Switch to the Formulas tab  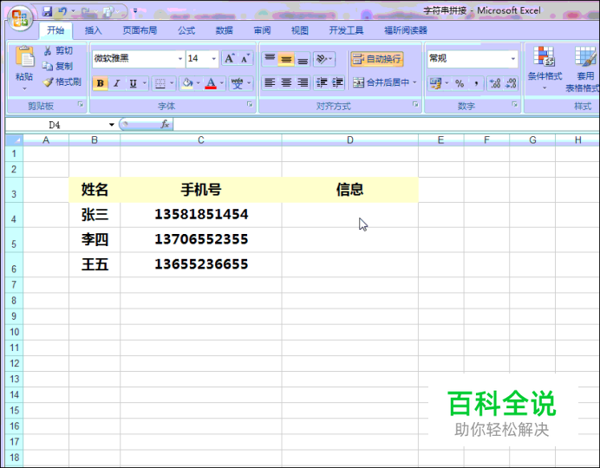point(186,30)
